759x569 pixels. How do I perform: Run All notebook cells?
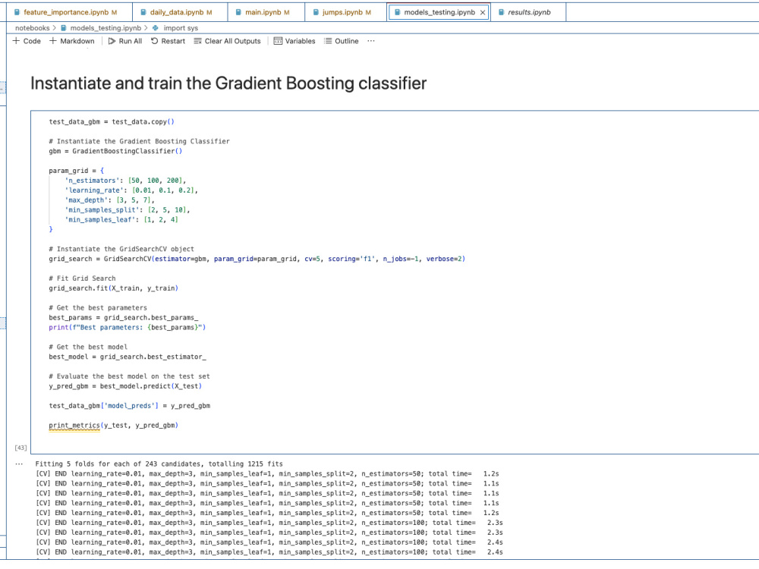tap(125, 41)
